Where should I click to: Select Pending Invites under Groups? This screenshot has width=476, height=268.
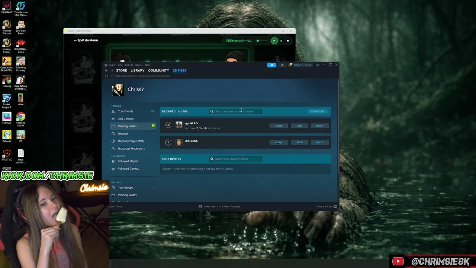[133, 195]
